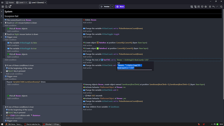Click the circled plus Add other event icon

[205, 6]
